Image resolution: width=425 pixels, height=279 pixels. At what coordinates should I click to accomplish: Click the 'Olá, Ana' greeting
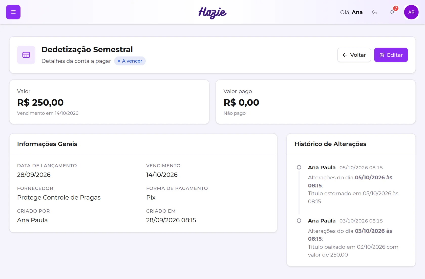coord(351,12)
